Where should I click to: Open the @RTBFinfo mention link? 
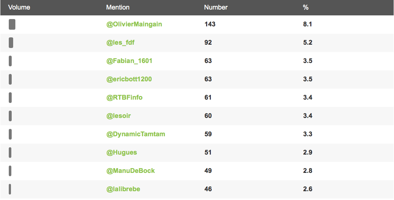tap(124, 97)
